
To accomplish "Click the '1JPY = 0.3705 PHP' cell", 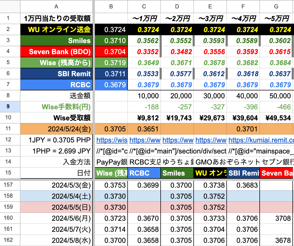I will pos(56,140).
